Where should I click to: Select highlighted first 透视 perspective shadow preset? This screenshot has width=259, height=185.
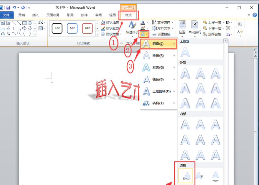(185, 176)
